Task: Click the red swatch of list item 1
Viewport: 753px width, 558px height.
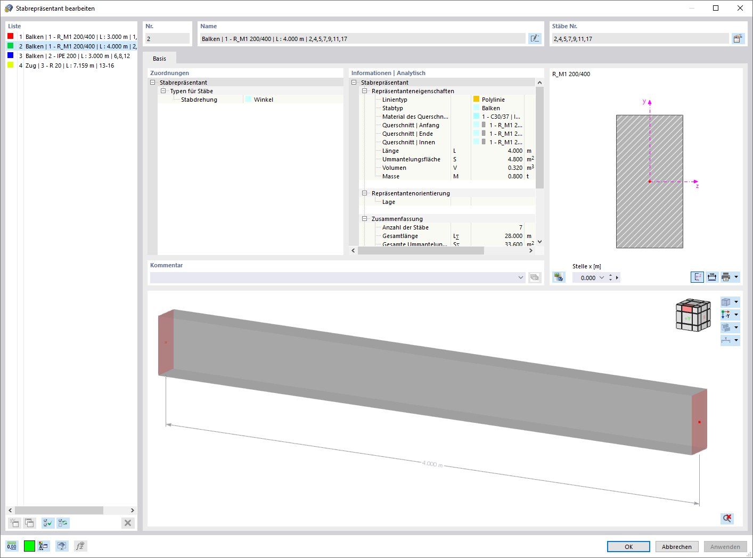Action: pyautogui.click(x=10, y=36)
